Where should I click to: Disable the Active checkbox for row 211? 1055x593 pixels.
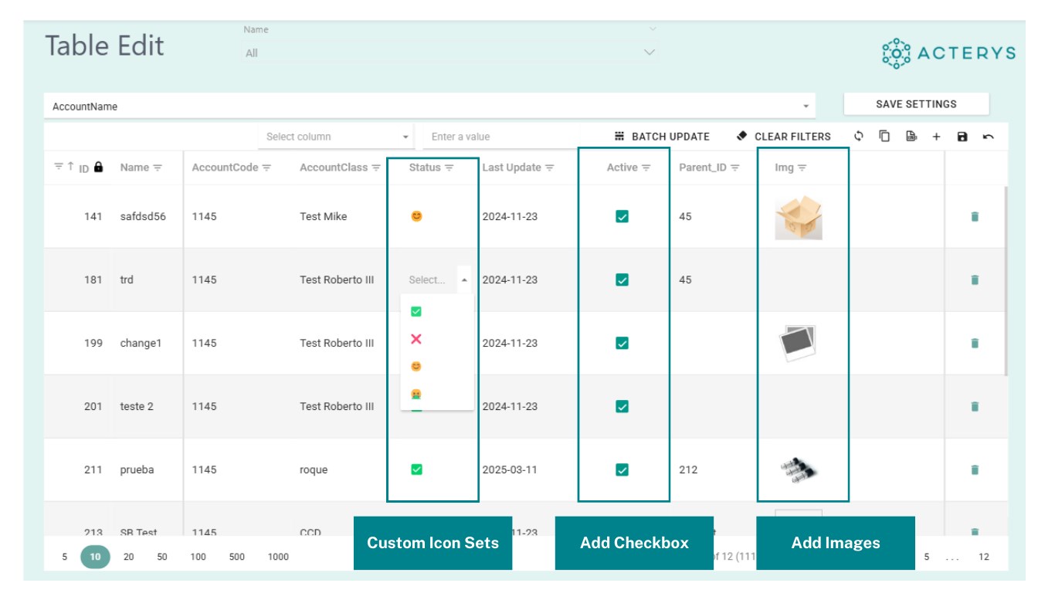[622, 470]
